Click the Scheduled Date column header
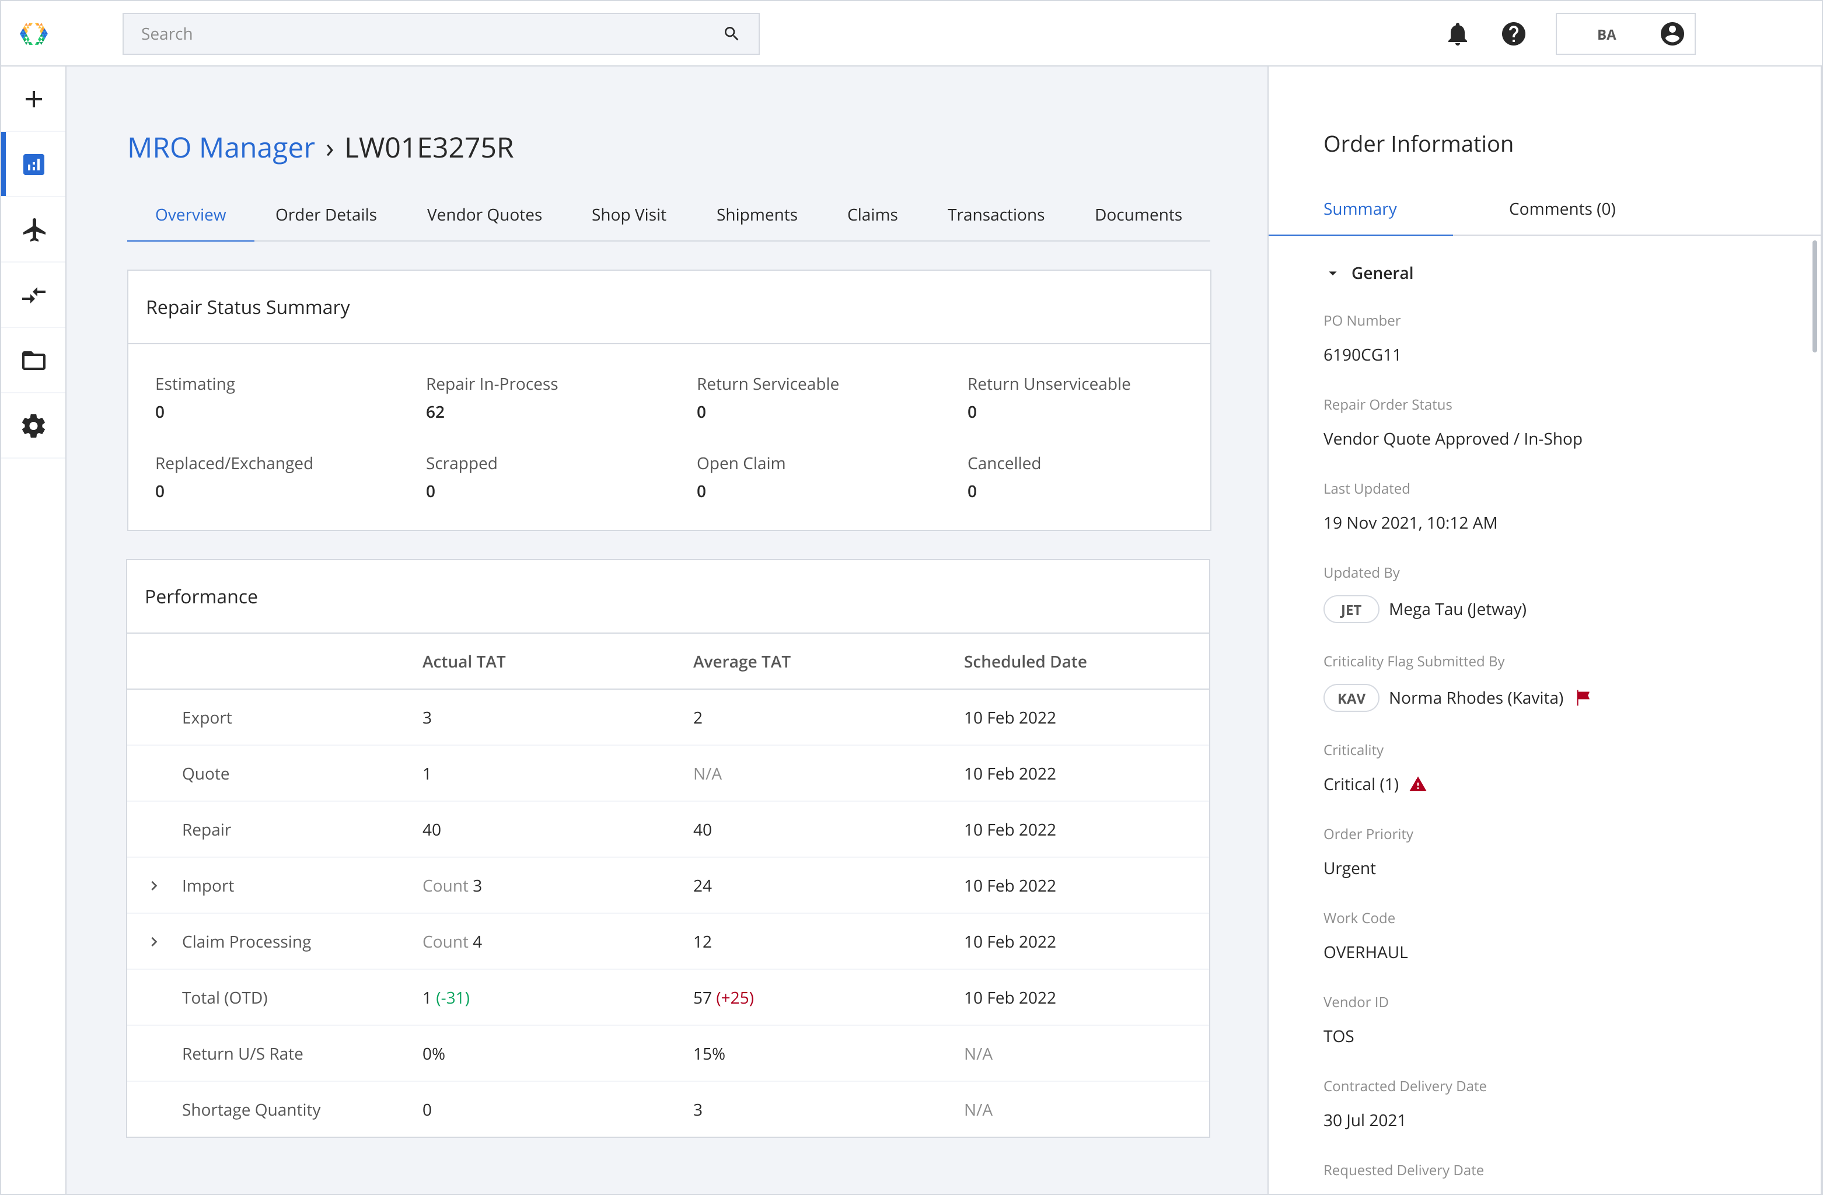This screenshot has width=1823, height=1195. (1025, 662)
